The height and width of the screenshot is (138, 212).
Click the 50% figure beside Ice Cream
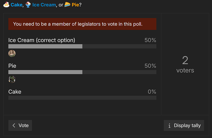(x=150, y=40)
